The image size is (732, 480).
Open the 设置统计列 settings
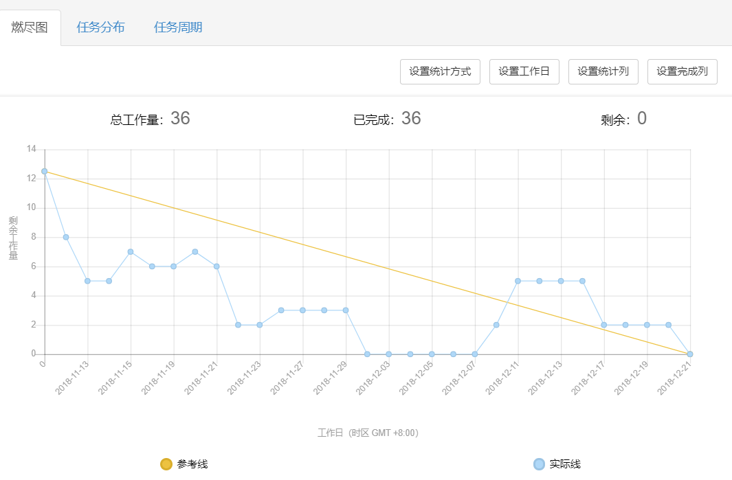point(603,71)
